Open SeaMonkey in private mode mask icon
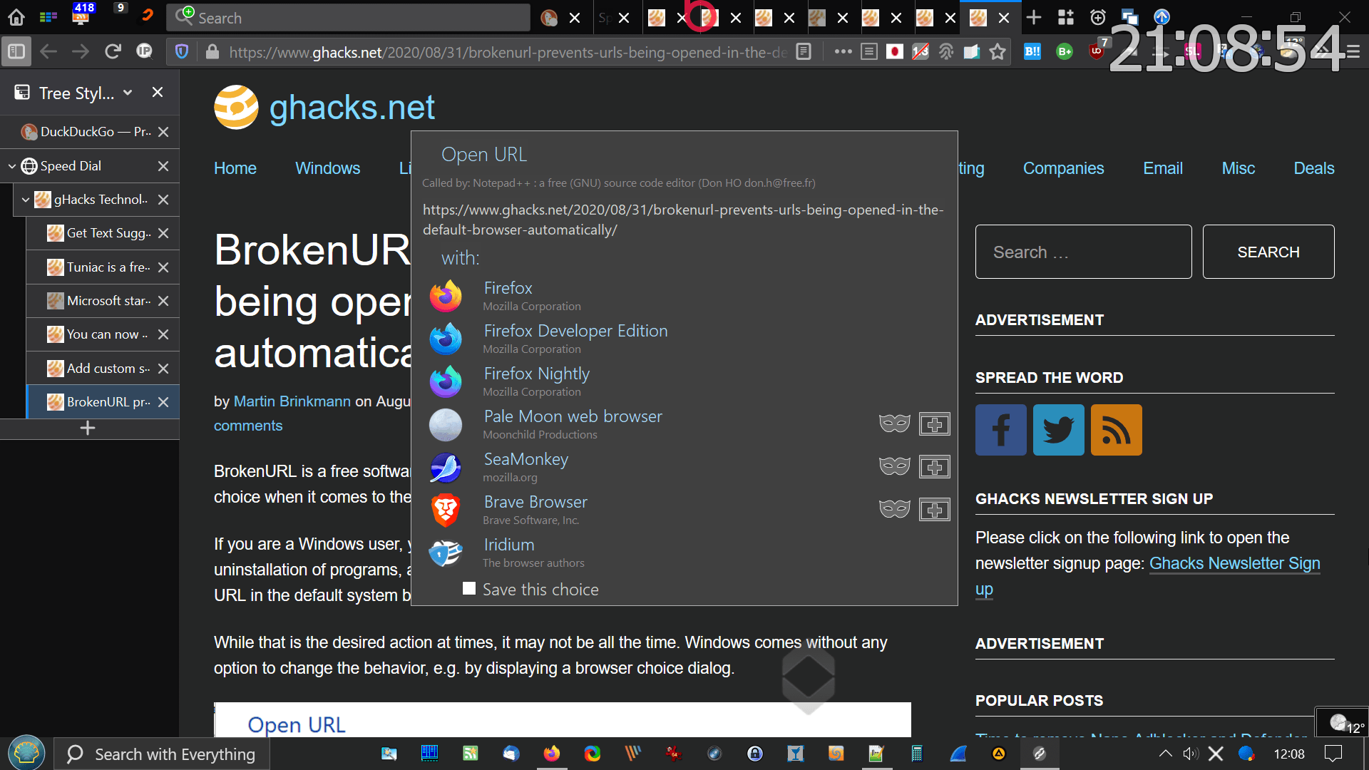1369x770 pixels. [894, 466]
